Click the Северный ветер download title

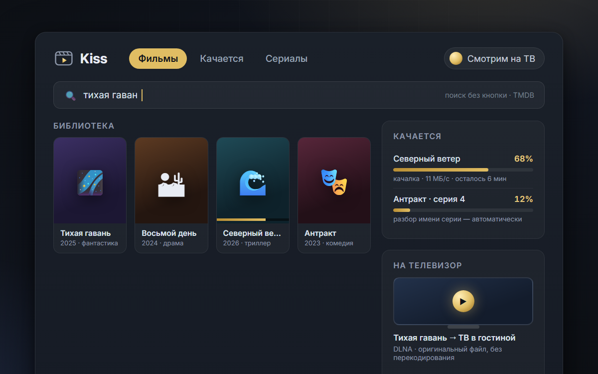[x=427, y=159]
